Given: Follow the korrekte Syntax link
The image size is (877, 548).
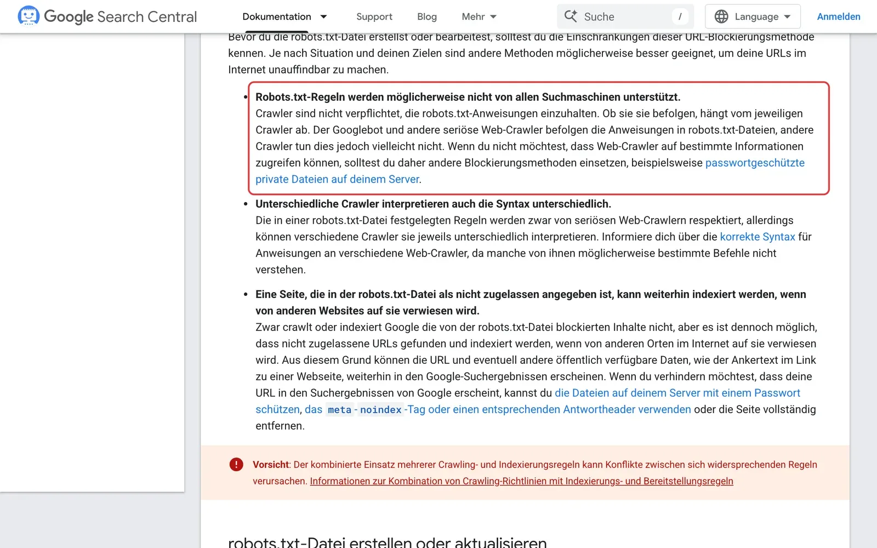Looking at the screenshot, I should click(758, 237).
